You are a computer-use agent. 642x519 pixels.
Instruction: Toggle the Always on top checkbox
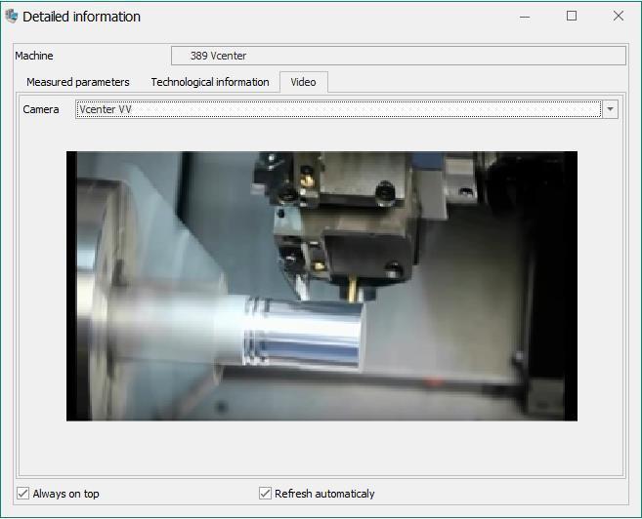(x=22, y=494)
